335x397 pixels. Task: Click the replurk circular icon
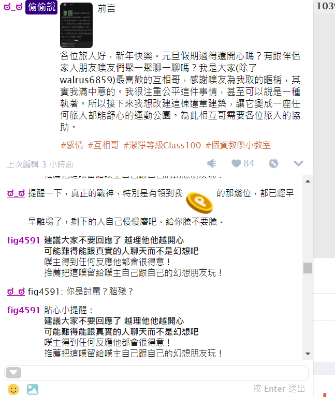tap(273, 163)
